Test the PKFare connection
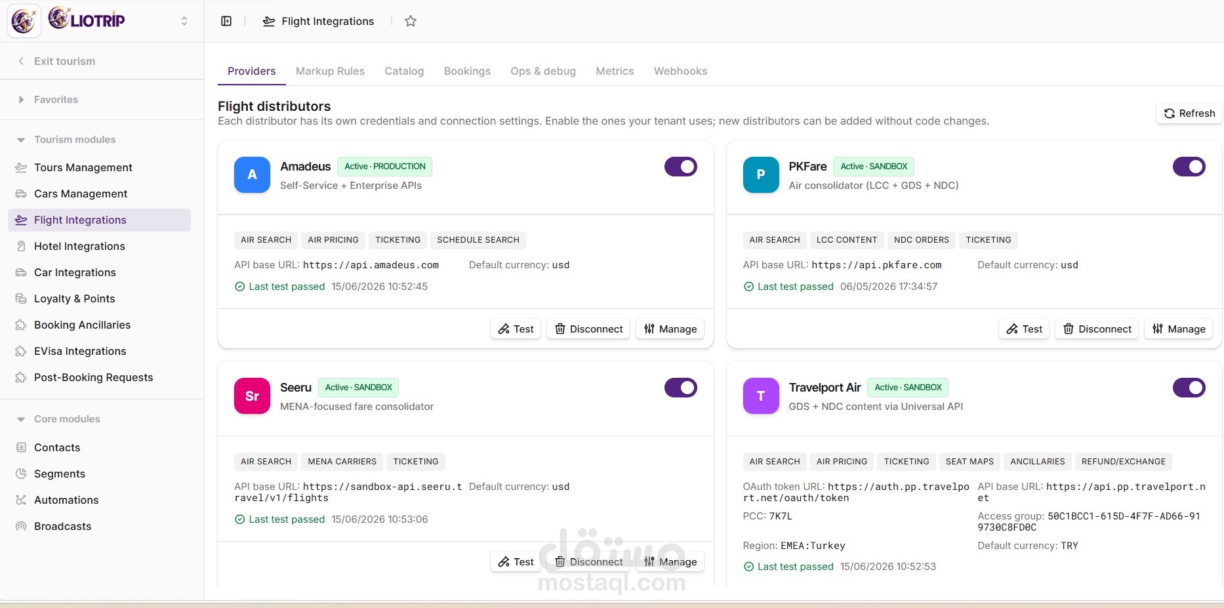1224x608 pixels. (x=1024, y=329)
